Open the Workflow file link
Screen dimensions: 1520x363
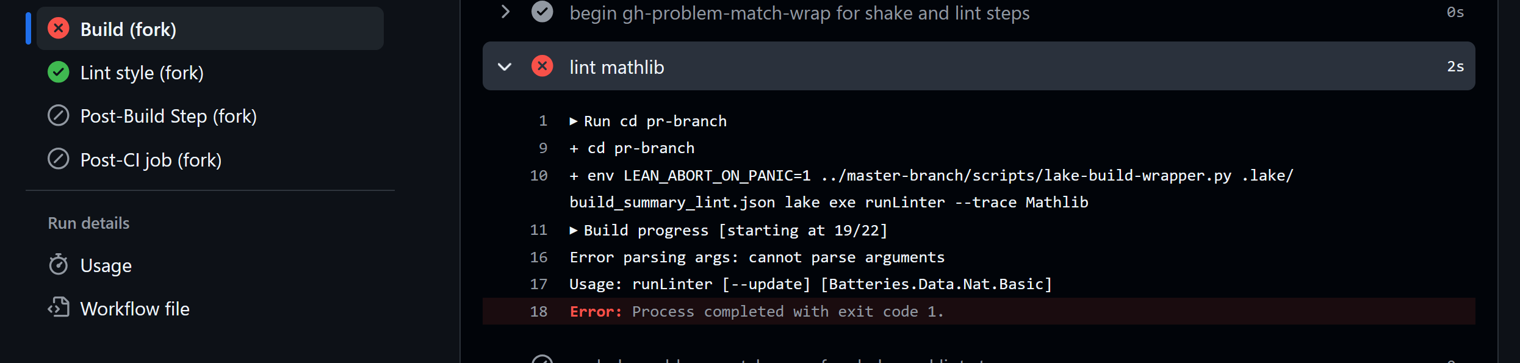[135, 309]
